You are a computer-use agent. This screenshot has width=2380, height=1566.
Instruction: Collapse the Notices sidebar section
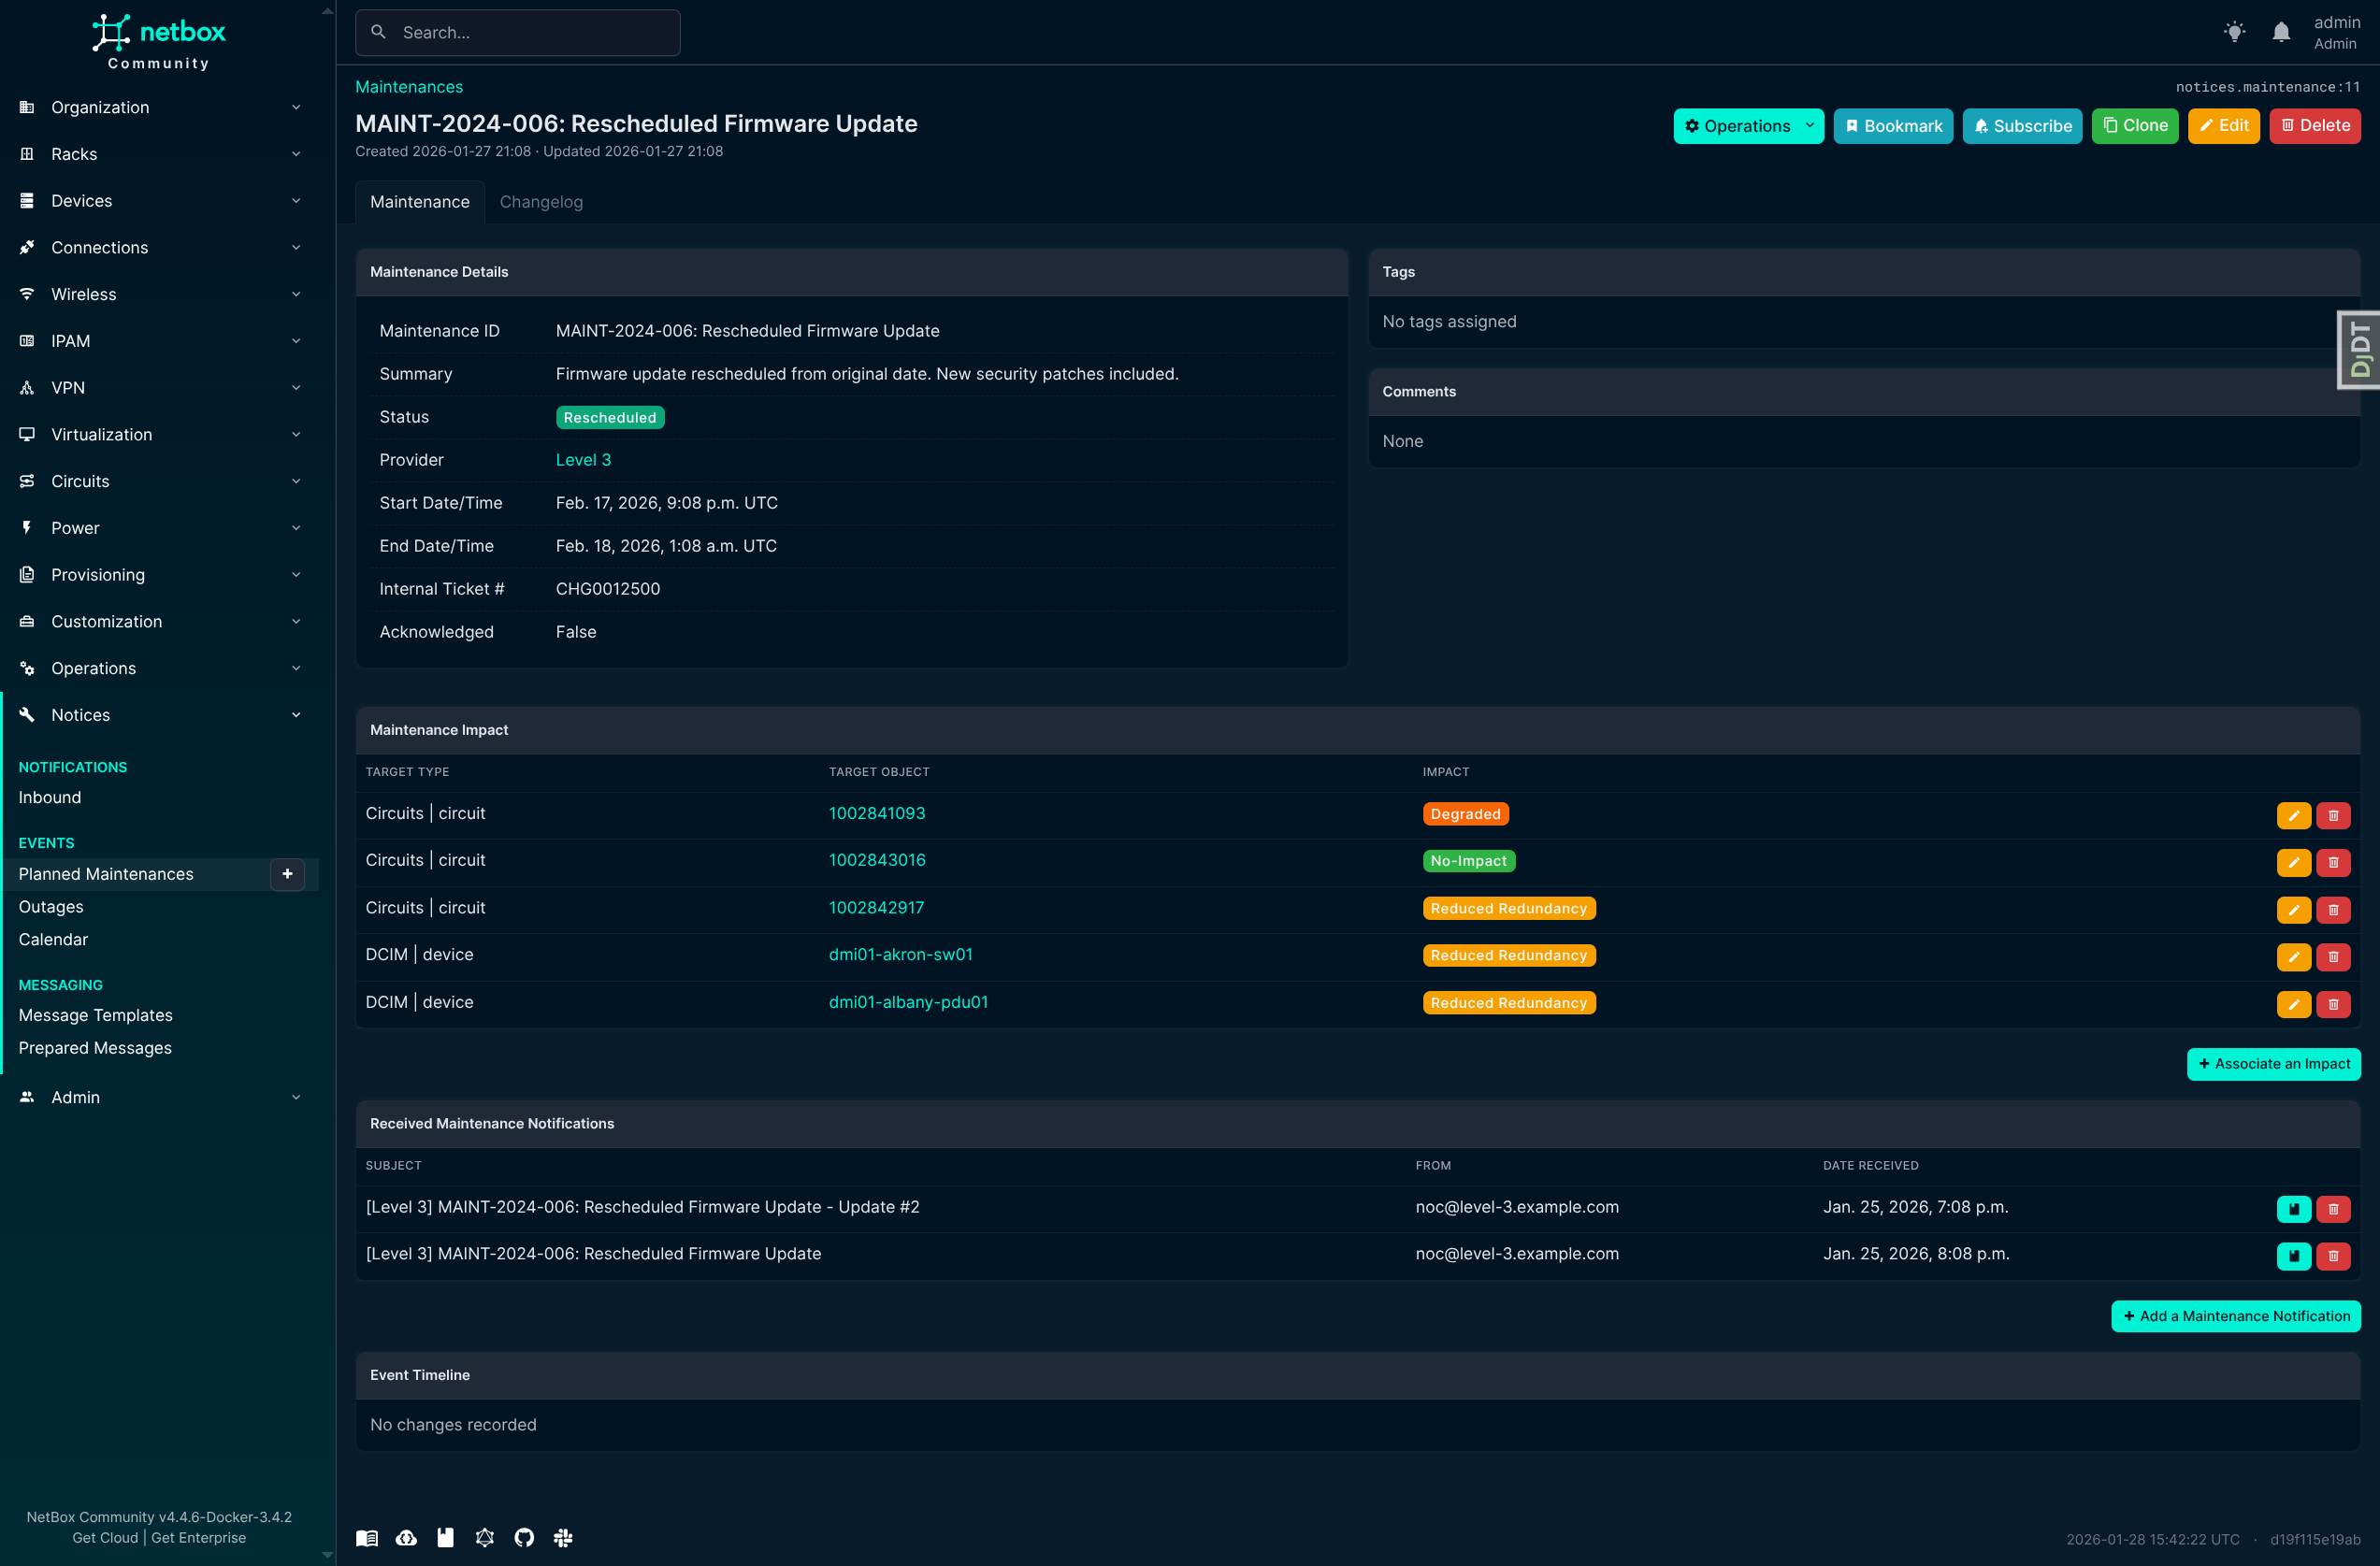[x=160, y=715]
